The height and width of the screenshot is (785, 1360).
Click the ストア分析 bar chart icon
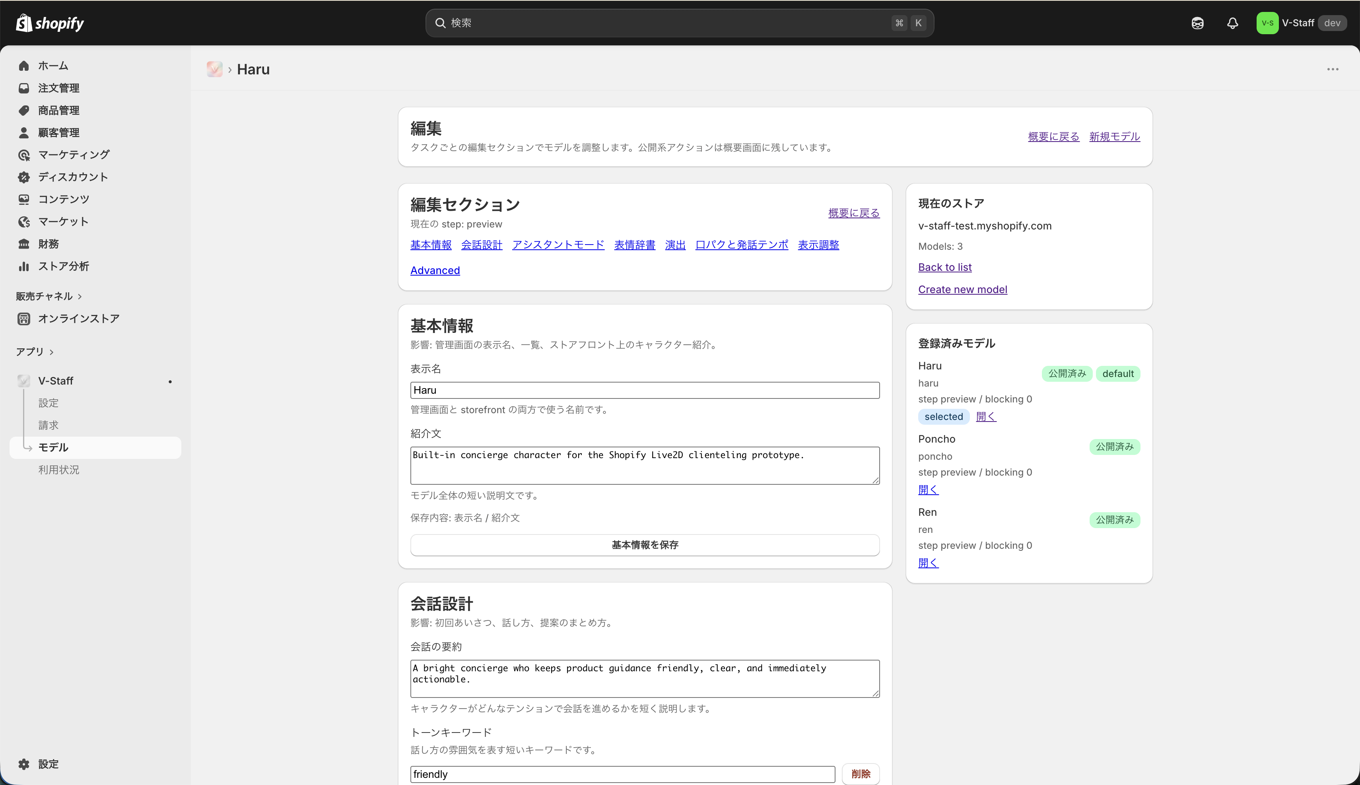(24, 266)
